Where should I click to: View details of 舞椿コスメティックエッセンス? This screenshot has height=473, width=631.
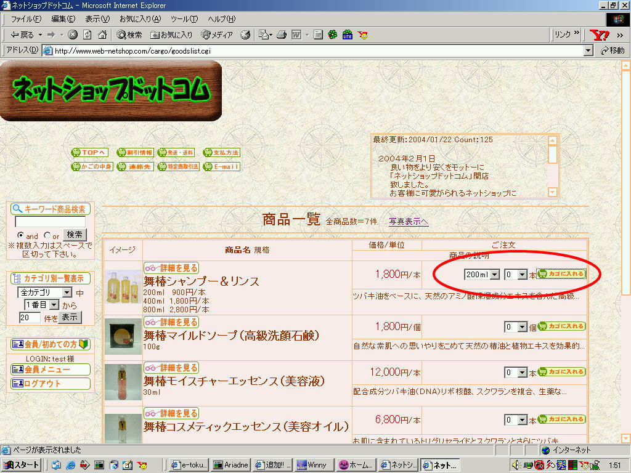click(x=171, y=413)
